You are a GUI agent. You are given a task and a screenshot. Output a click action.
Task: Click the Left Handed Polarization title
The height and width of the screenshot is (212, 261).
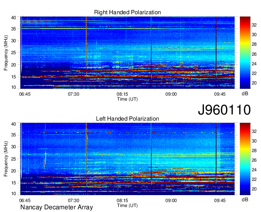(127, 119)
